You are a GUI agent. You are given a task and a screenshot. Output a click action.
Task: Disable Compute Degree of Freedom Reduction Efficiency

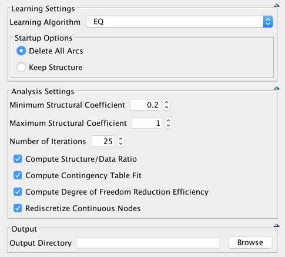pyautogui.click(x=18, y=192)
